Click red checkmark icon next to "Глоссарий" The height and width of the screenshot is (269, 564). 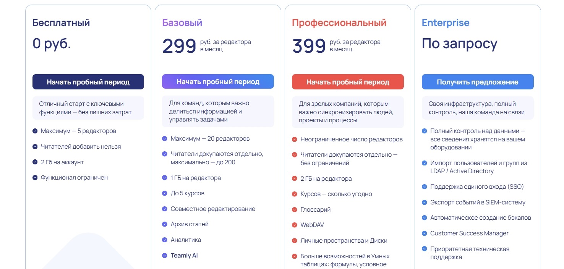[295, 209]
